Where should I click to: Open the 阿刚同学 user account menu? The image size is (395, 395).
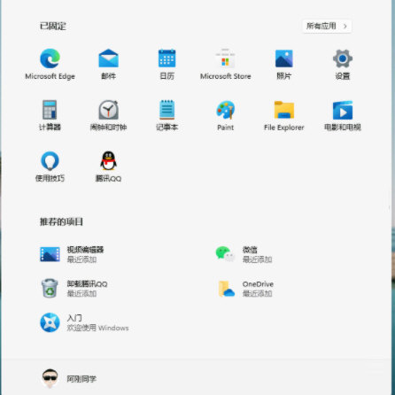point(69,378)
